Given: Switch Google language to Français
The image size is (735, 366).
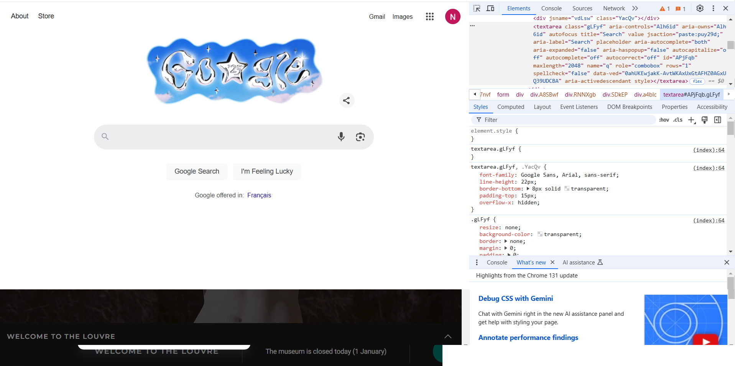Looking at the screenshot, I should tap(259, 195).
